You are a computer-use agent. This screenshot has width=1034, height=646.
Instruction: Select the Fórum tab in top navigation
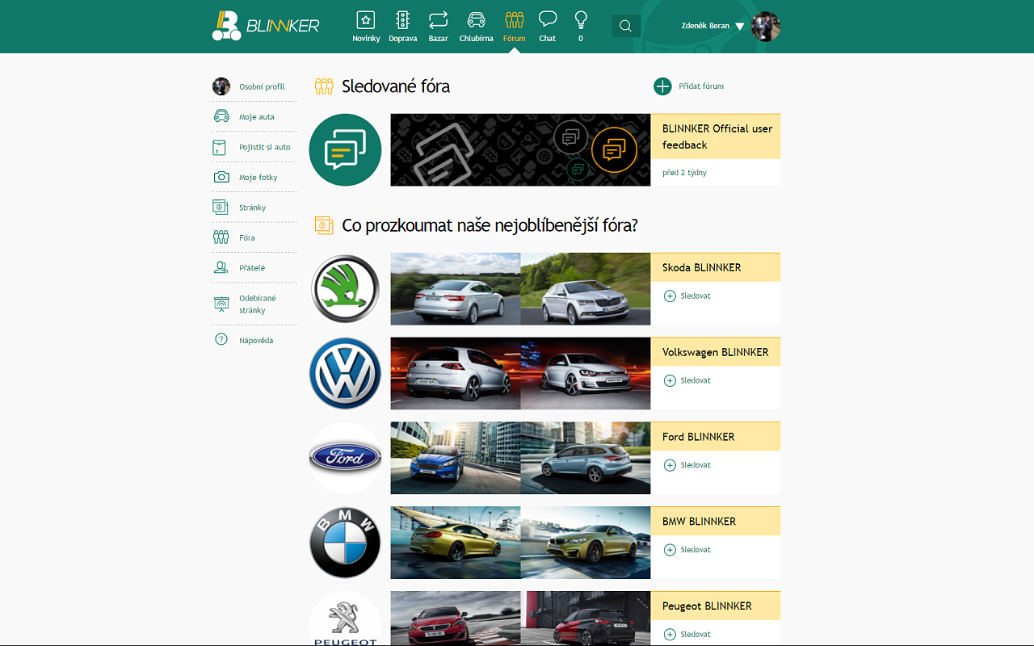(x=514, y=26)
